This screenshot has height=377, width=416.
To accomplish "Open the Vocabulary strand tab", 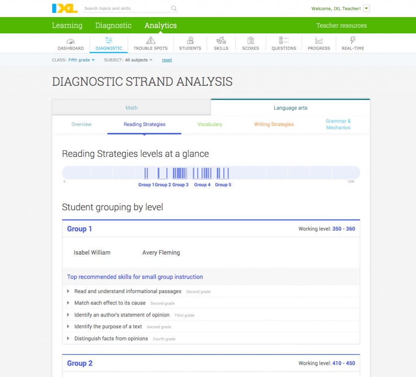I will point(210,124).
